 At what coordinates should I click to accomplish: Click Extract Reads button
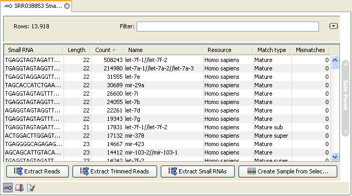(37, 171)
